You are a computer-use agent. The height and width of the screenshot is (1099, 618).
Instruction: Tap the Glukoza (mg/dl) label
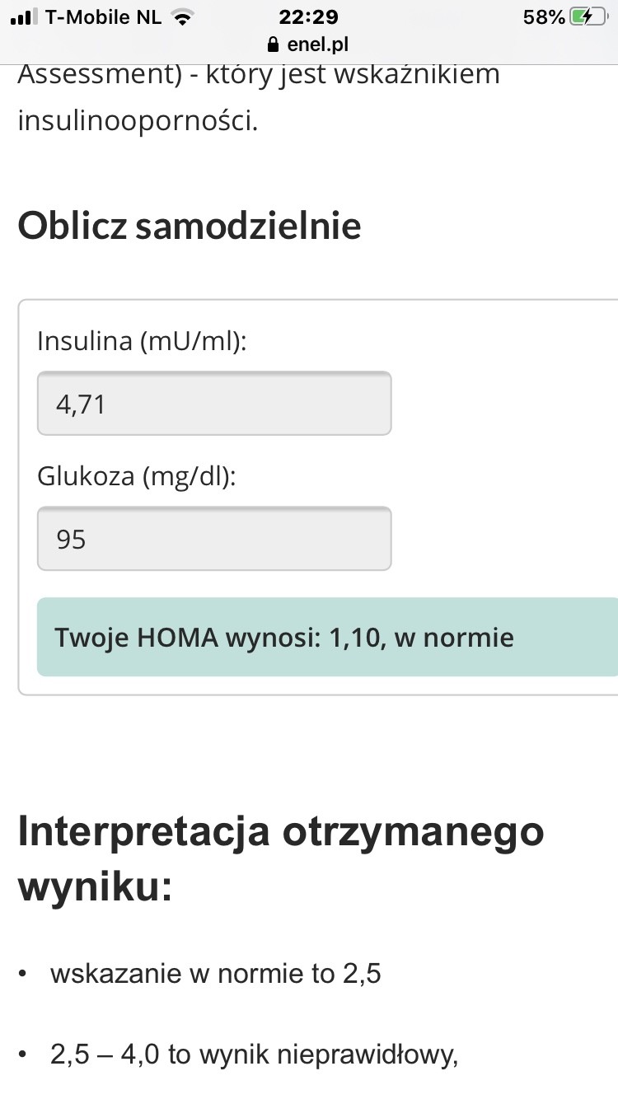click(137, 477)
